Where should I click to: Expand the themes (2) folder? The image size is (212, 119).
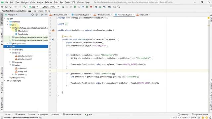point(13,74)
